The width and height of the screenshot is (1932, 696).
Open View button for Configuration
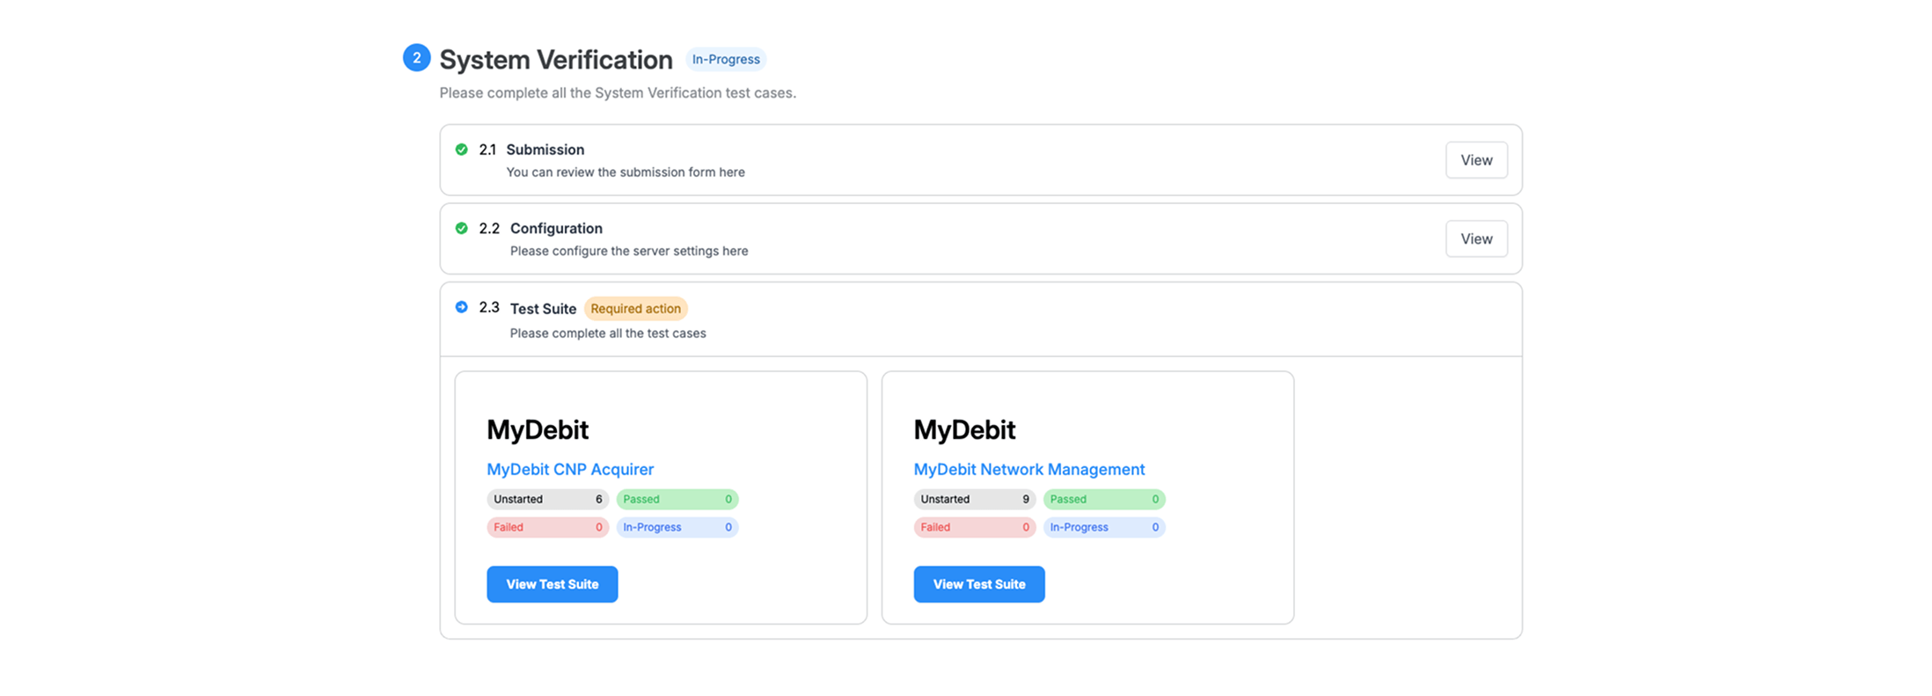coord(1476,238)
